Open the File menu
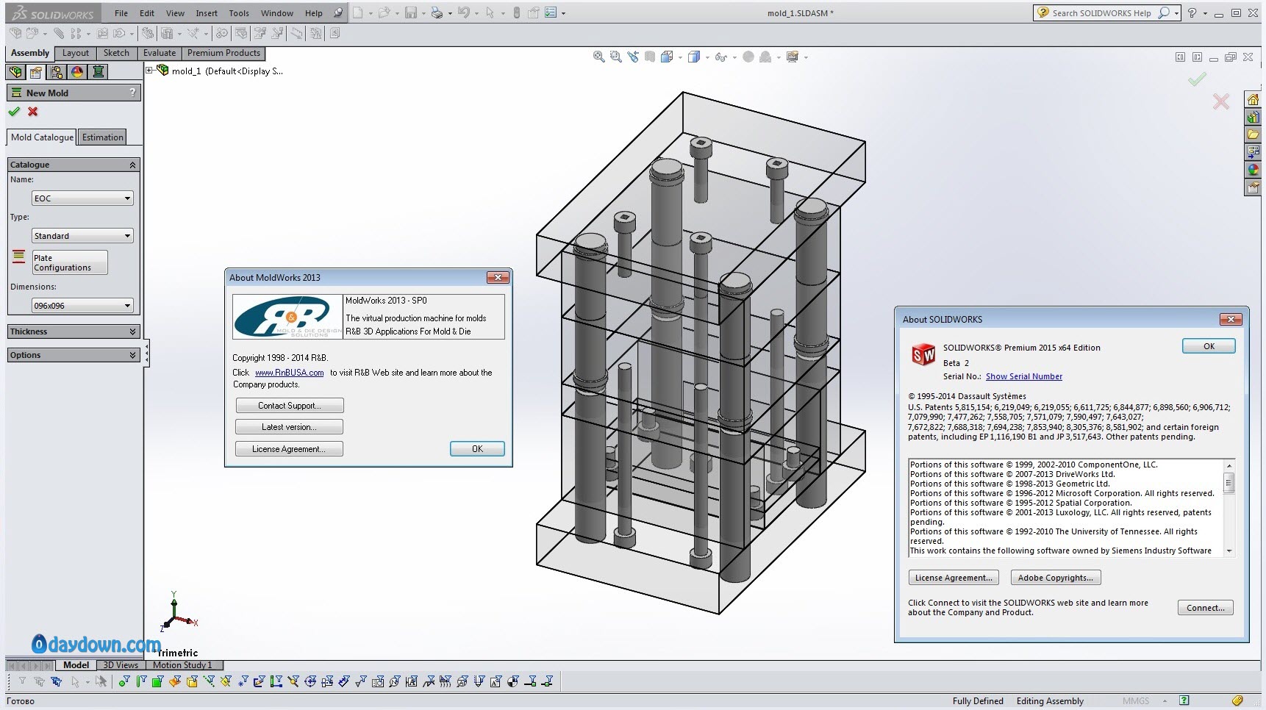Image resolution: width=1266 pixels, height=710 pixels. point(121,13)
